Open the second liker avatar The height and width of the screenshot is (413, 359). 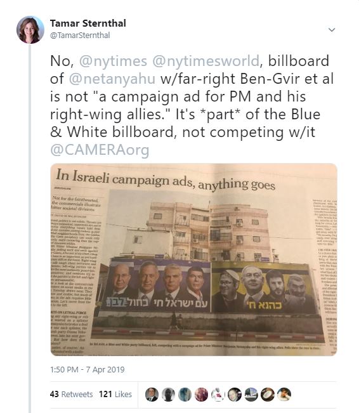168,395
